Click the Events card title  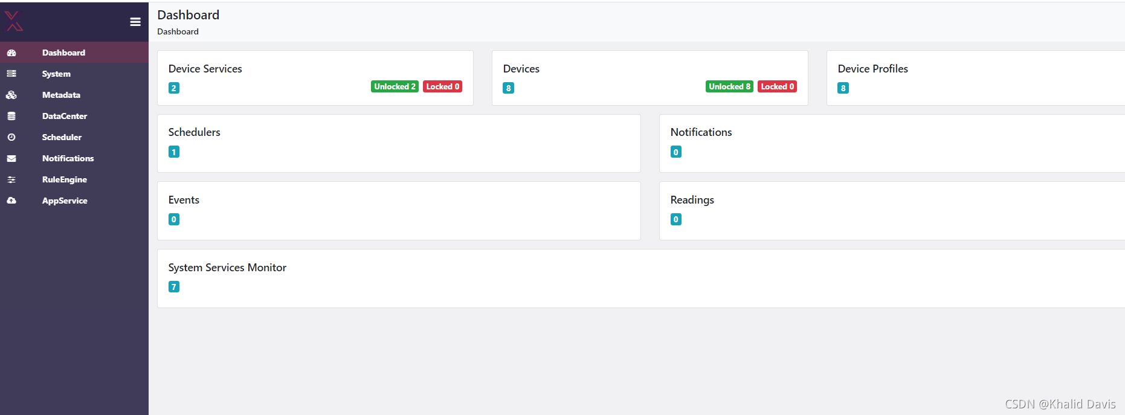[x=184, y=200]
